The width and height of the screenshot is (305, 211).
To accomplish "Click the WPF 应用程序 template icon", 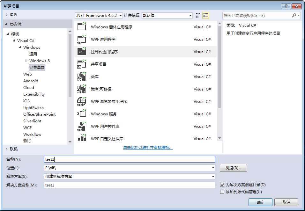I will 82,39.
